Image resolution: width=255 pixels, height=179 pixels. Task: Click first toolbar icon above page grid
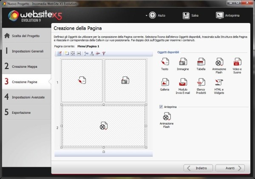tap(60, 53)
